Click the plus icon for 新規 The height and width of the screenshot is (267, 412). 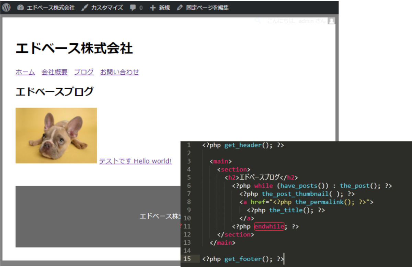click(153, 8)
